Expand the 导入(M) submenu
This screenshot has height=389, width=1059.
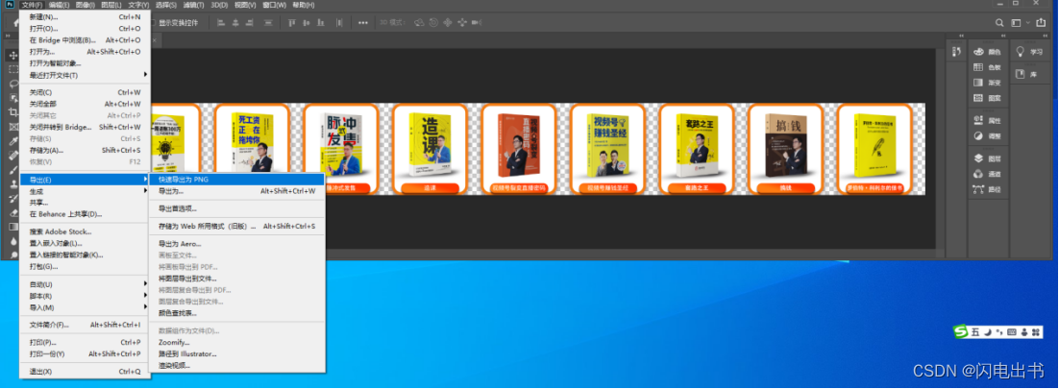(x=86, y=307)
